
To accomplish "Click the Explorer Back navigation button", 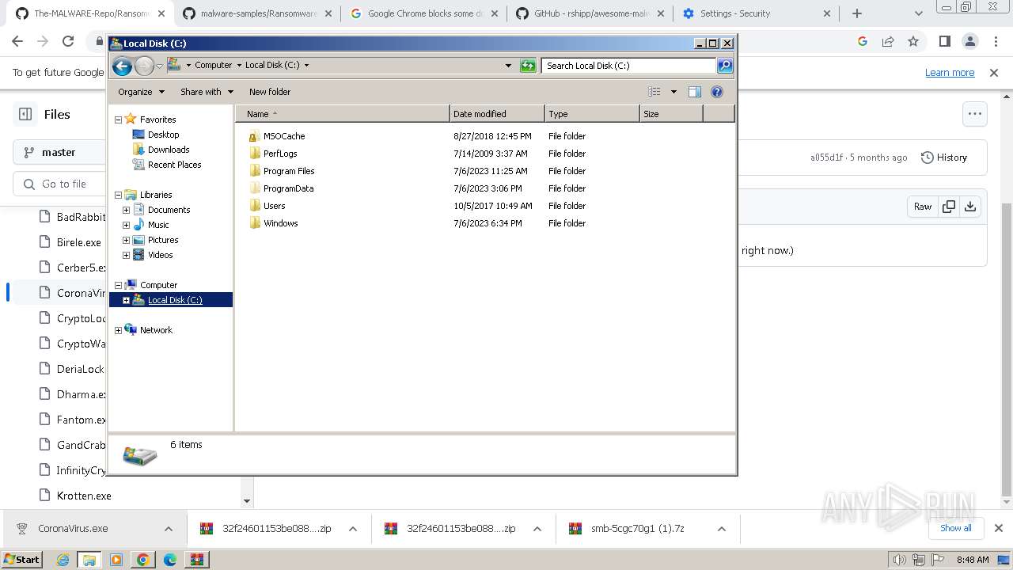I will tap(122, 66).
